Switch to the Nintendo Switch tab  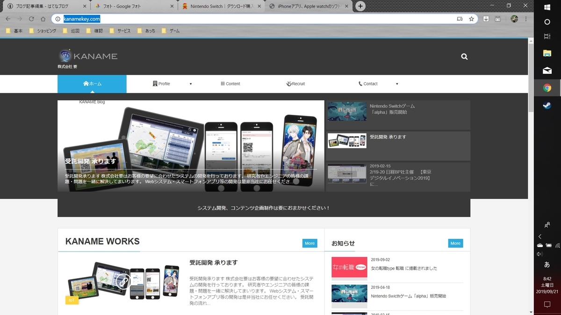point(221,6)
